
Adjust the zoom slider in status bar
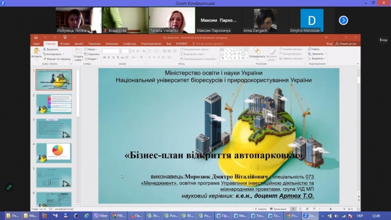tap(331, 209)
